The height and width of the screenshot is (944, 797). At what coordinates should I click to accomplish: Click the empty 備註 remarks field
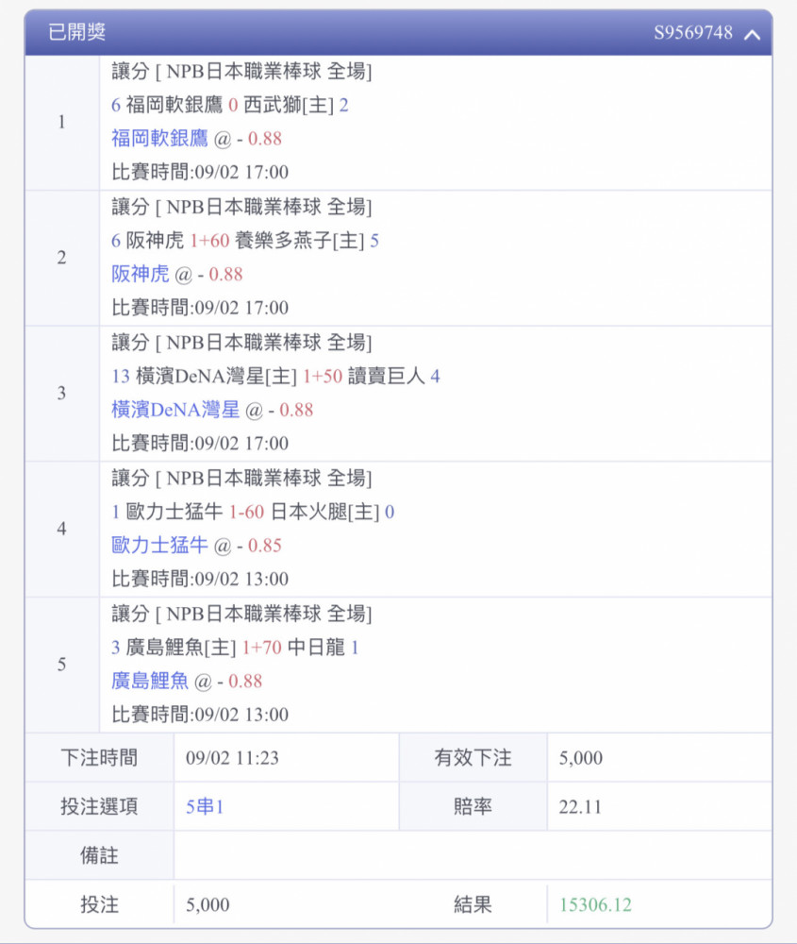(x=473, y=855)
